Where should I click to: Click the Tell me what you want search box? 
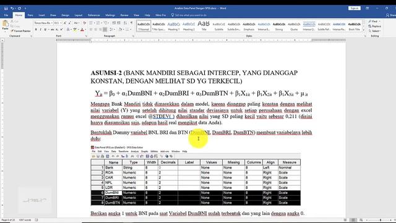[189, 15]
